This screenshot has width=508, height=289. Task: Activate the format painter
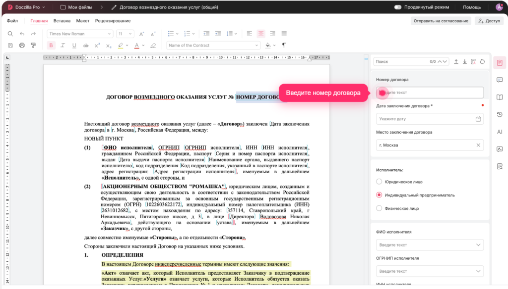tap(33, 45)
